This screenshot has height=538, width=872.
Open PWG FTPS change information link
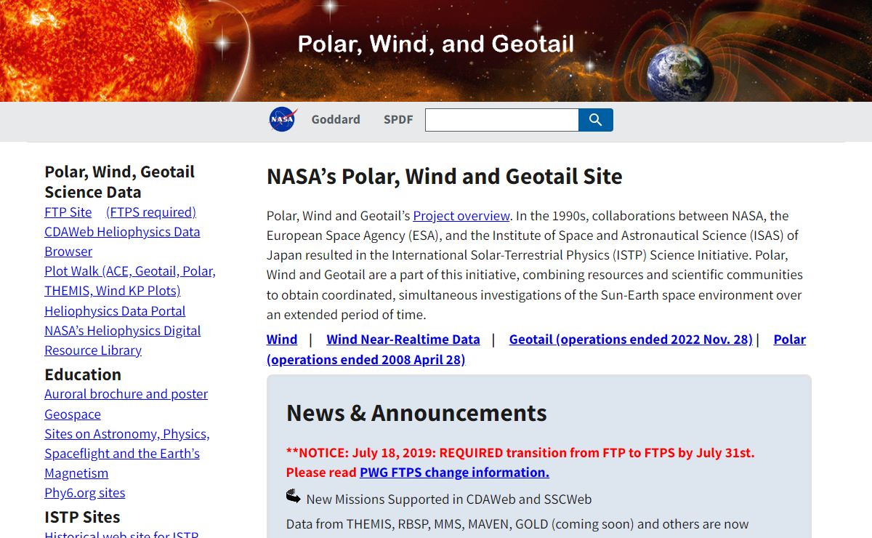point(454,473)
